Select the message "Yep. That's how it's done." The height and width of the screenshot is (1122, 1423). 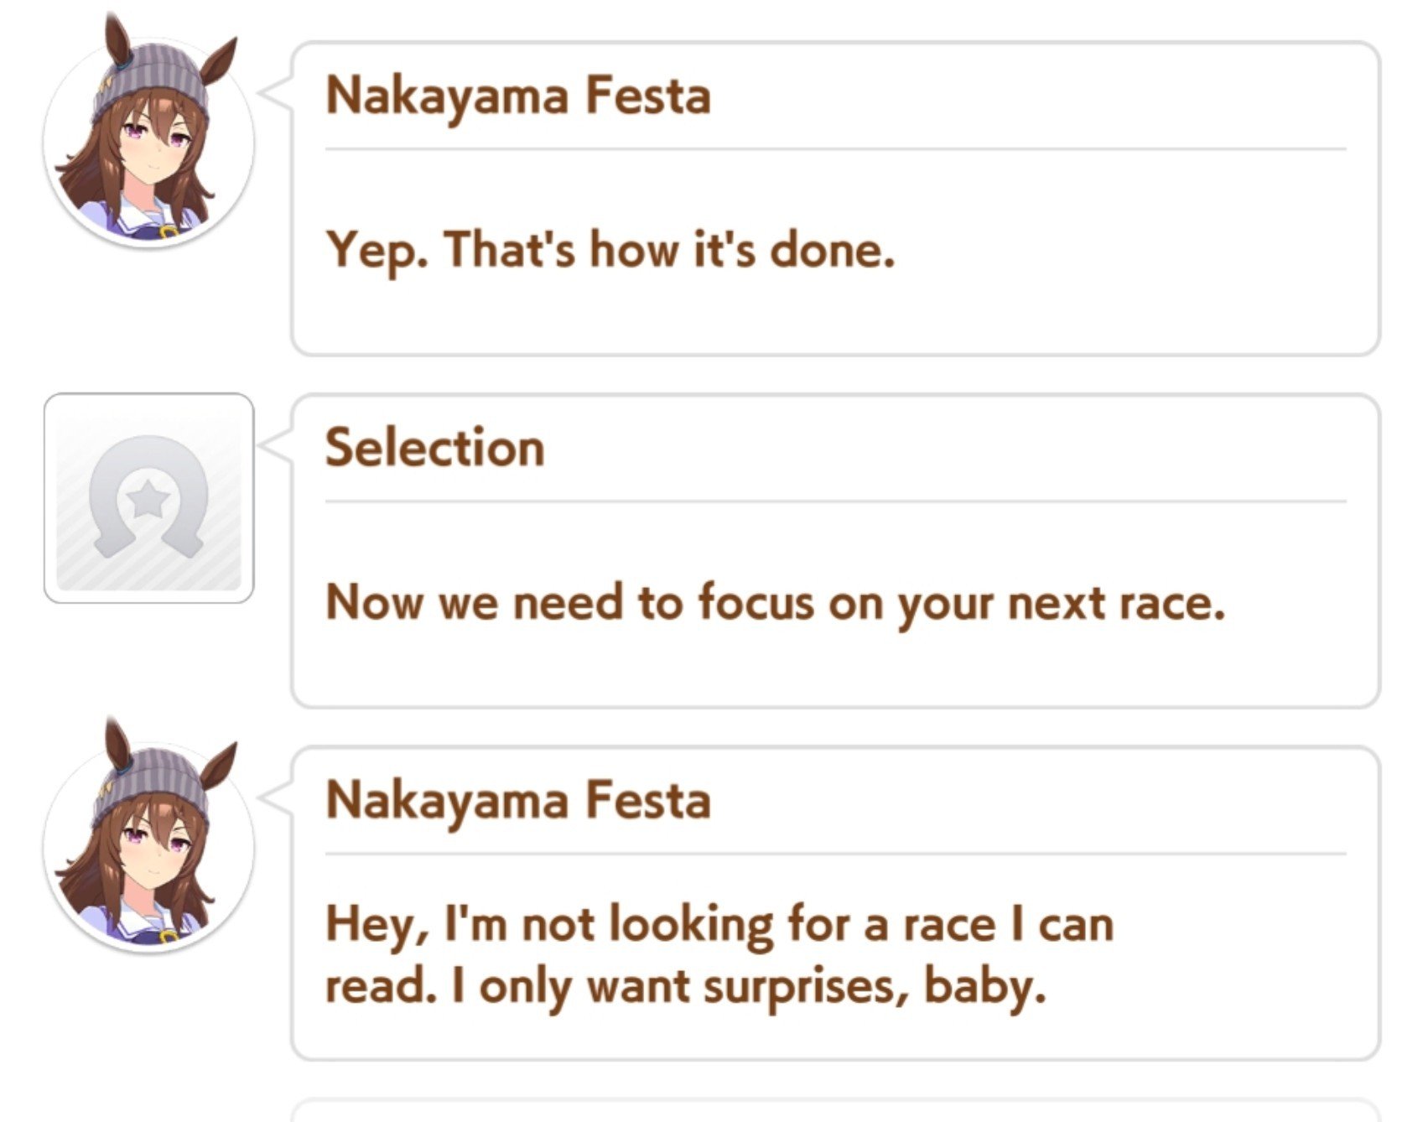tap(610, 251)
